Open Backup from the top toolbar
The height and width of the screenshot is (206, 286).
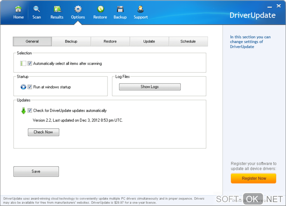[x=120, y=12]
